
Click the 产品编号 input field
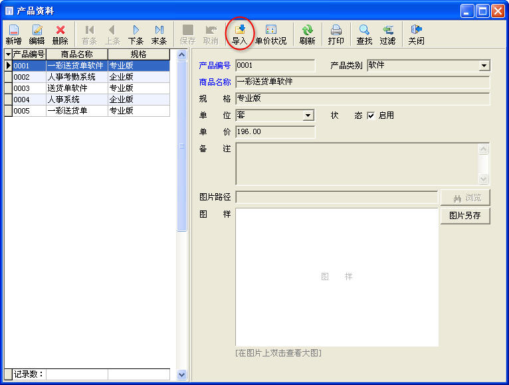[275, 66]
